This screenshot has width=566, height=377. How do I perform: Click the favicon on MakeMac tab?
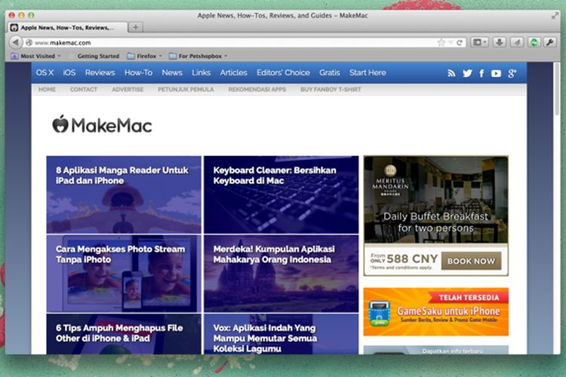pyautogui.click(x=14, y=27)
